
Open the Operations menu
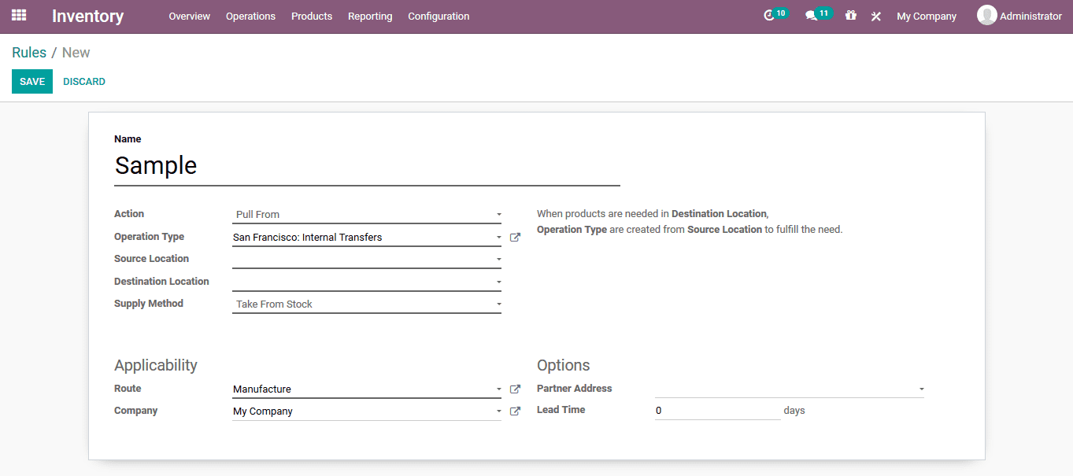[250, 16]
